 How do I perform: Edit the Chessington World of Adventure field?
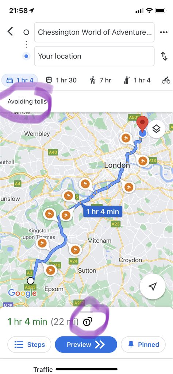point(95,32)
